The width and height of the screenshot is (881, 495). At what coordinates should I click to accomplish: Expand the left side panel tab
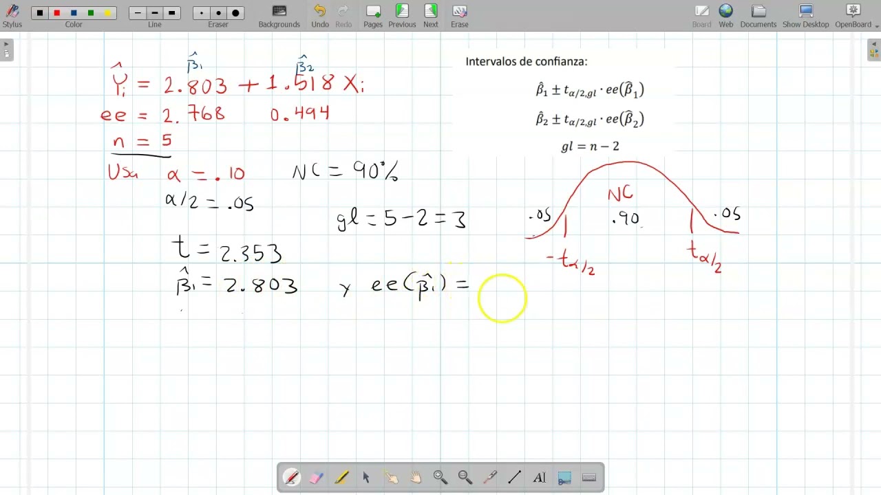coord(6,50)
